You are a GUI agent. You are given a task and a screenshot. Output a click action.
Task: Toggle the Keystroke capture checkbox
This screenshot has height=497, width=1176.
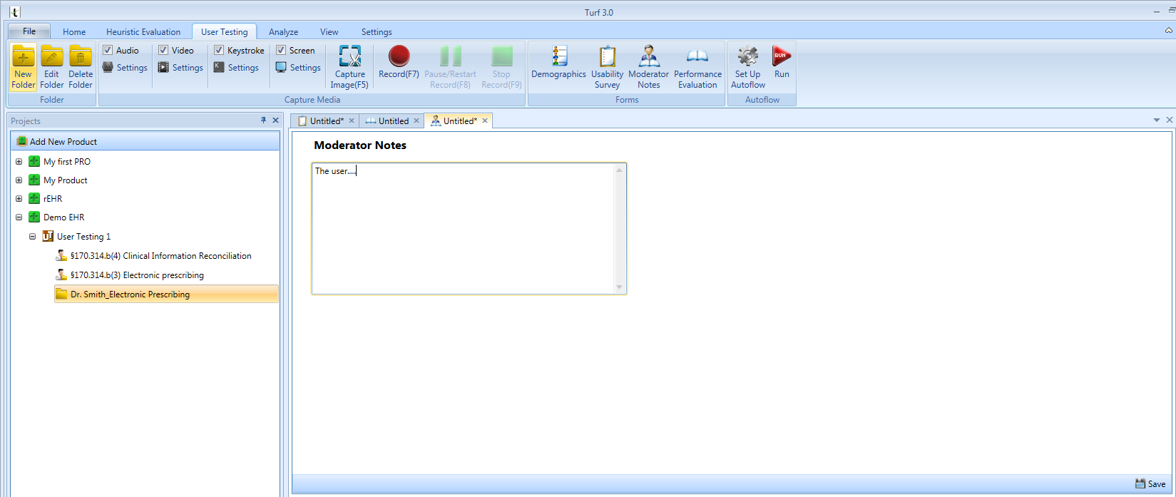pyautogui.click(x=219, y=50)
